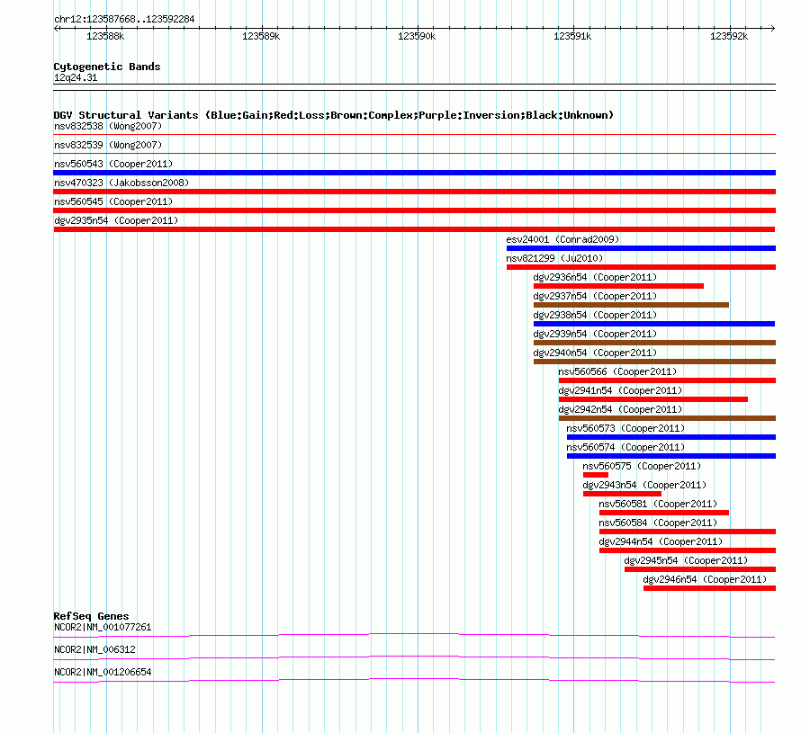Click the dgv2941n54 (Cooper2011) label
This screenshot has width=801, height=733.
(620, 390)
